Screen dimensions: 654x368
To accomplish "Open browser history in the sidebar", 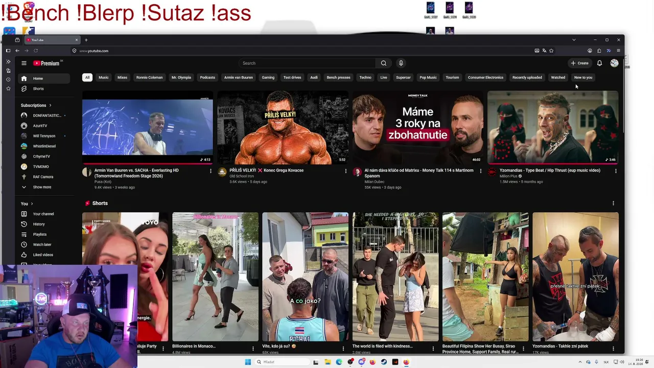I will (x=8, y=79).
